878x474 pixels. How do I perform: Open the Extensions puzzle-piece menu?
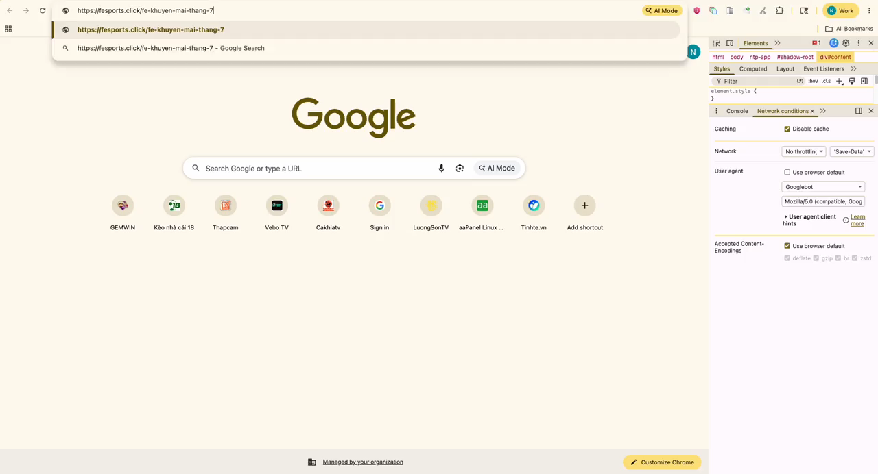click(x=779, y=10)
